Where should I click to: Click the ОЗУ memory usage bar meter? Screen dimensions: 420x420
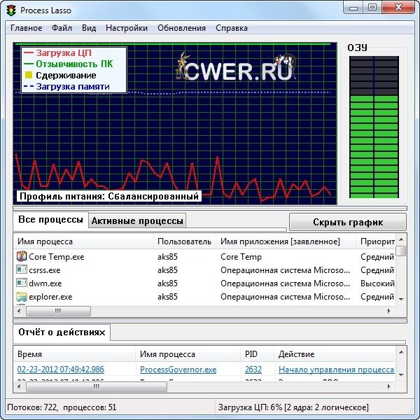point(374,127)
